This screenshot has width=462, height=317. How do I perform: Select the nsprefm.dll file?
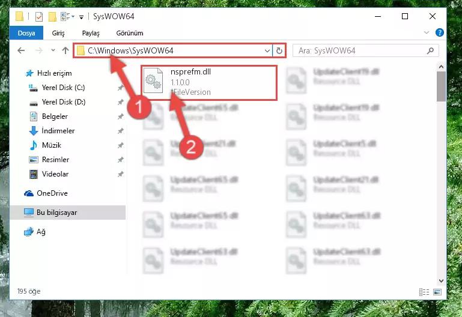coord(209,83)
